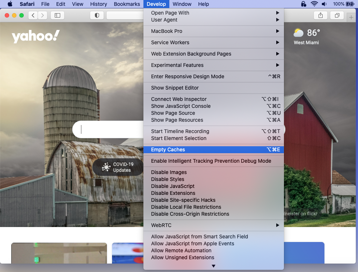This screenshot has width=358, height=272.
Task: Select Enter Responsive Design Mode
Action: [213, 76]
